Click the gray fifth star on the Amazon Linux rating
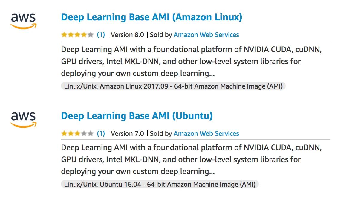The height and width of the screenshot is (201, 349). tap(91, 35)
